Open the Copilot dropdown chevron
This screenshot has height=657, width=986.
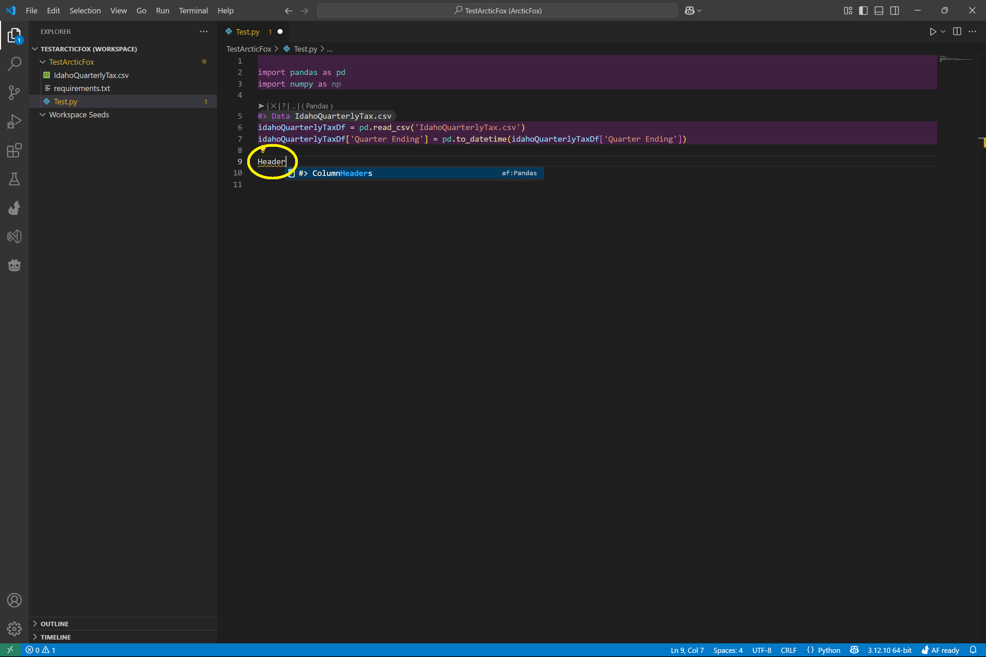tap(699, 11)
